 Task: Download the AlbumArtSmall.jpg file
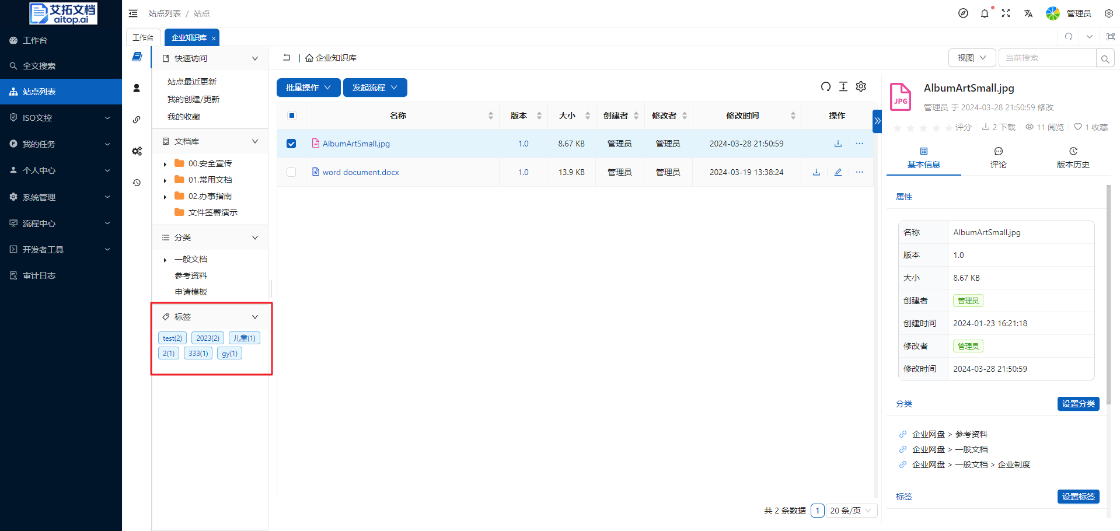[x=838, y=144]
